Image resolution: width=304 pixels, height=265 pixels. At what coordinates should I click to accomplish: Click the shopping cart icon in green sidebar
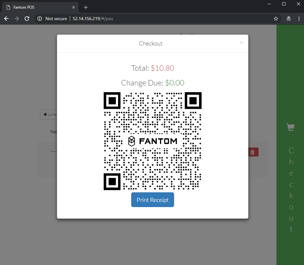(291, 127)
